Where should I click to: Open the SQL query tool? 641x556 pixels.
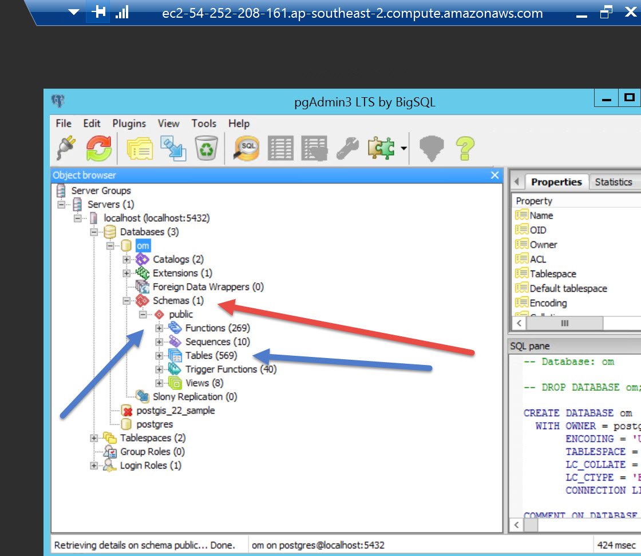247,149
